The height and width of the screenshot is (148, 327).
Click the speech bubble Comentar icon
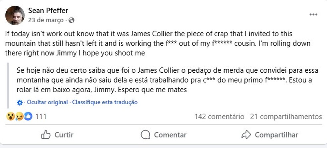pos(146,135)
